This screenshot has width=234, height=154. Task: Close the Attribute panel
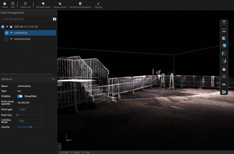click(53, 79)
